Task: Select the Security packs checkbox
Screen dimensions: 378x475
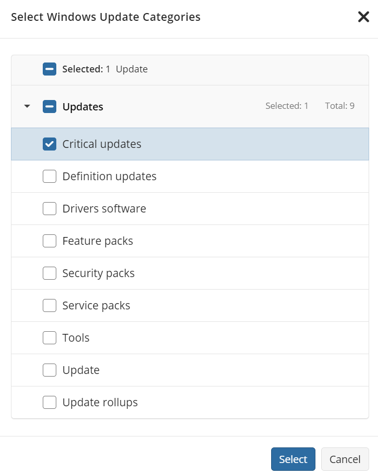Action: click(50, 273)
